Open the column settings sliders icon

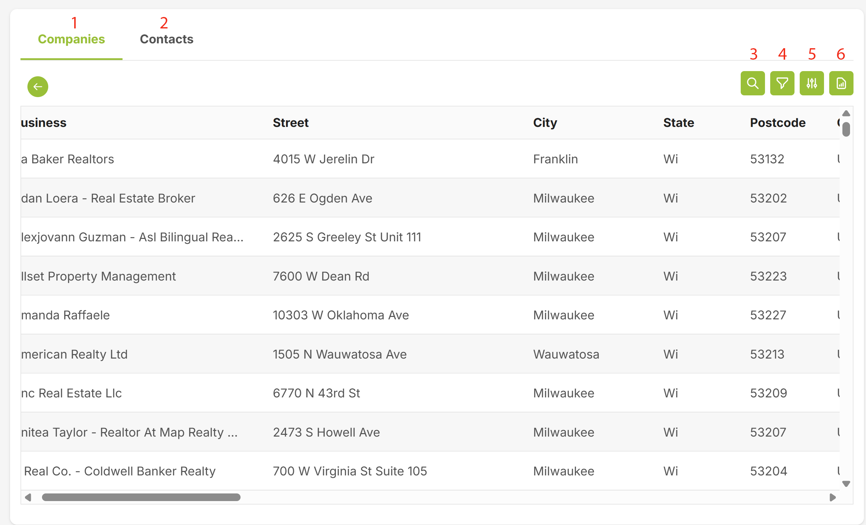[812, 83]
